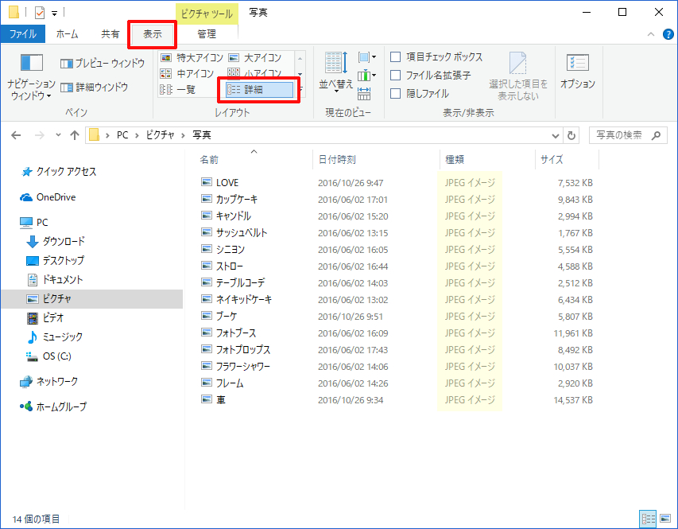This screenshot has height=529, width=678.
Task: Open the Navigation window pane dropdown
Action: coord(31,77)
